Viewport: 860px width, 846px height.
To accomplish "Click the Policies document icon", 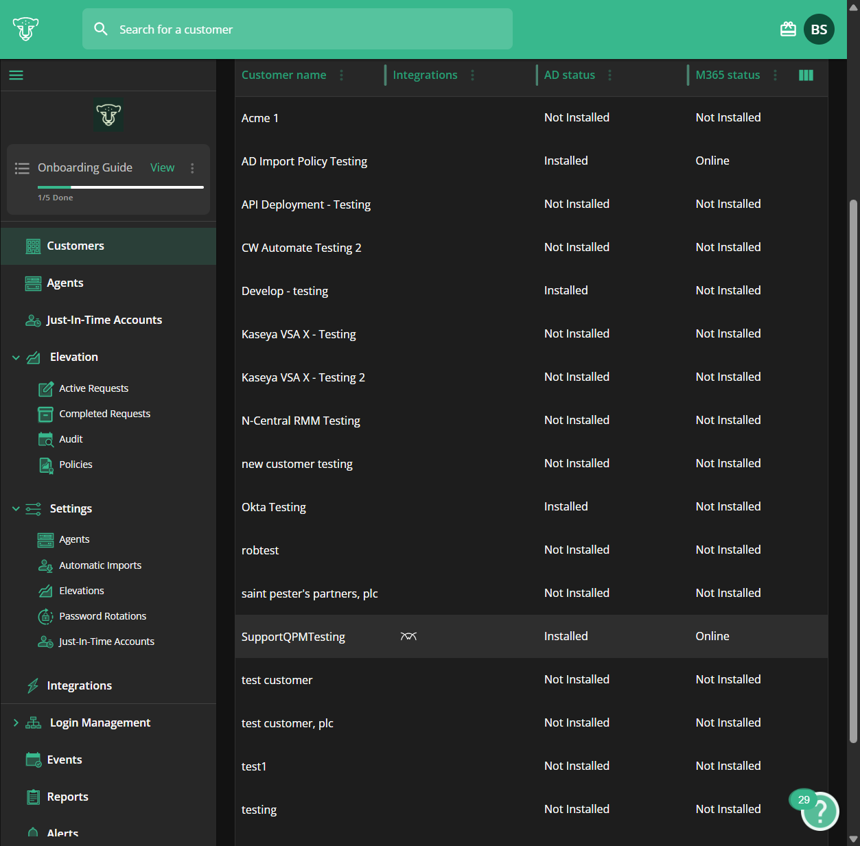I will [x=45, y=465].
